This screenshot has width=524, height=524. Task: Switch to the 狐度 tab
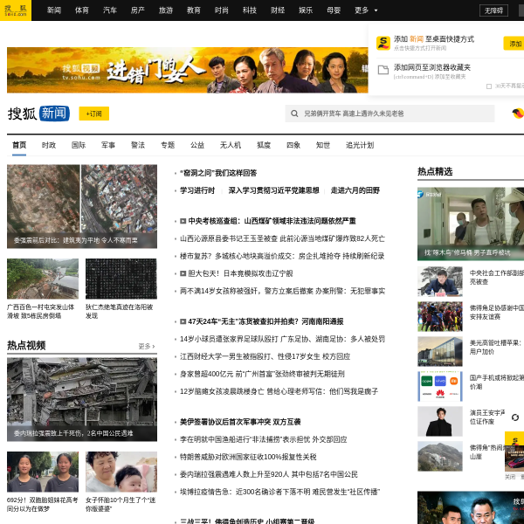264,145
